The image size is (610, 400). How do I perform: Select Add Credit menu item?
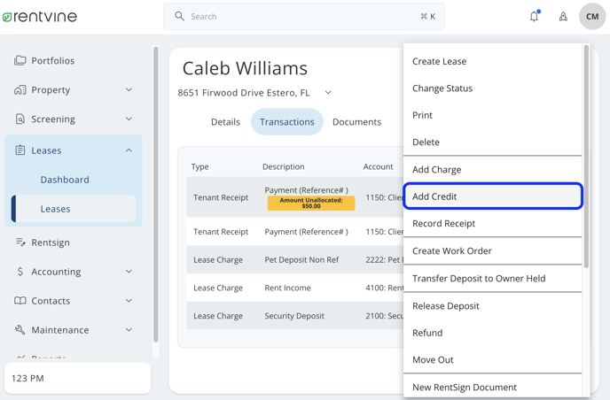pos(492,196)
